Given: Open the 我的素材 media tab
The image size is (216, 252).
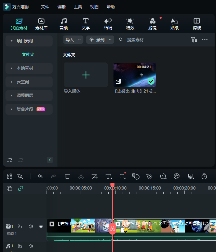Looking at the screenshot, I should pyautogui.click(x=19, y=24).
